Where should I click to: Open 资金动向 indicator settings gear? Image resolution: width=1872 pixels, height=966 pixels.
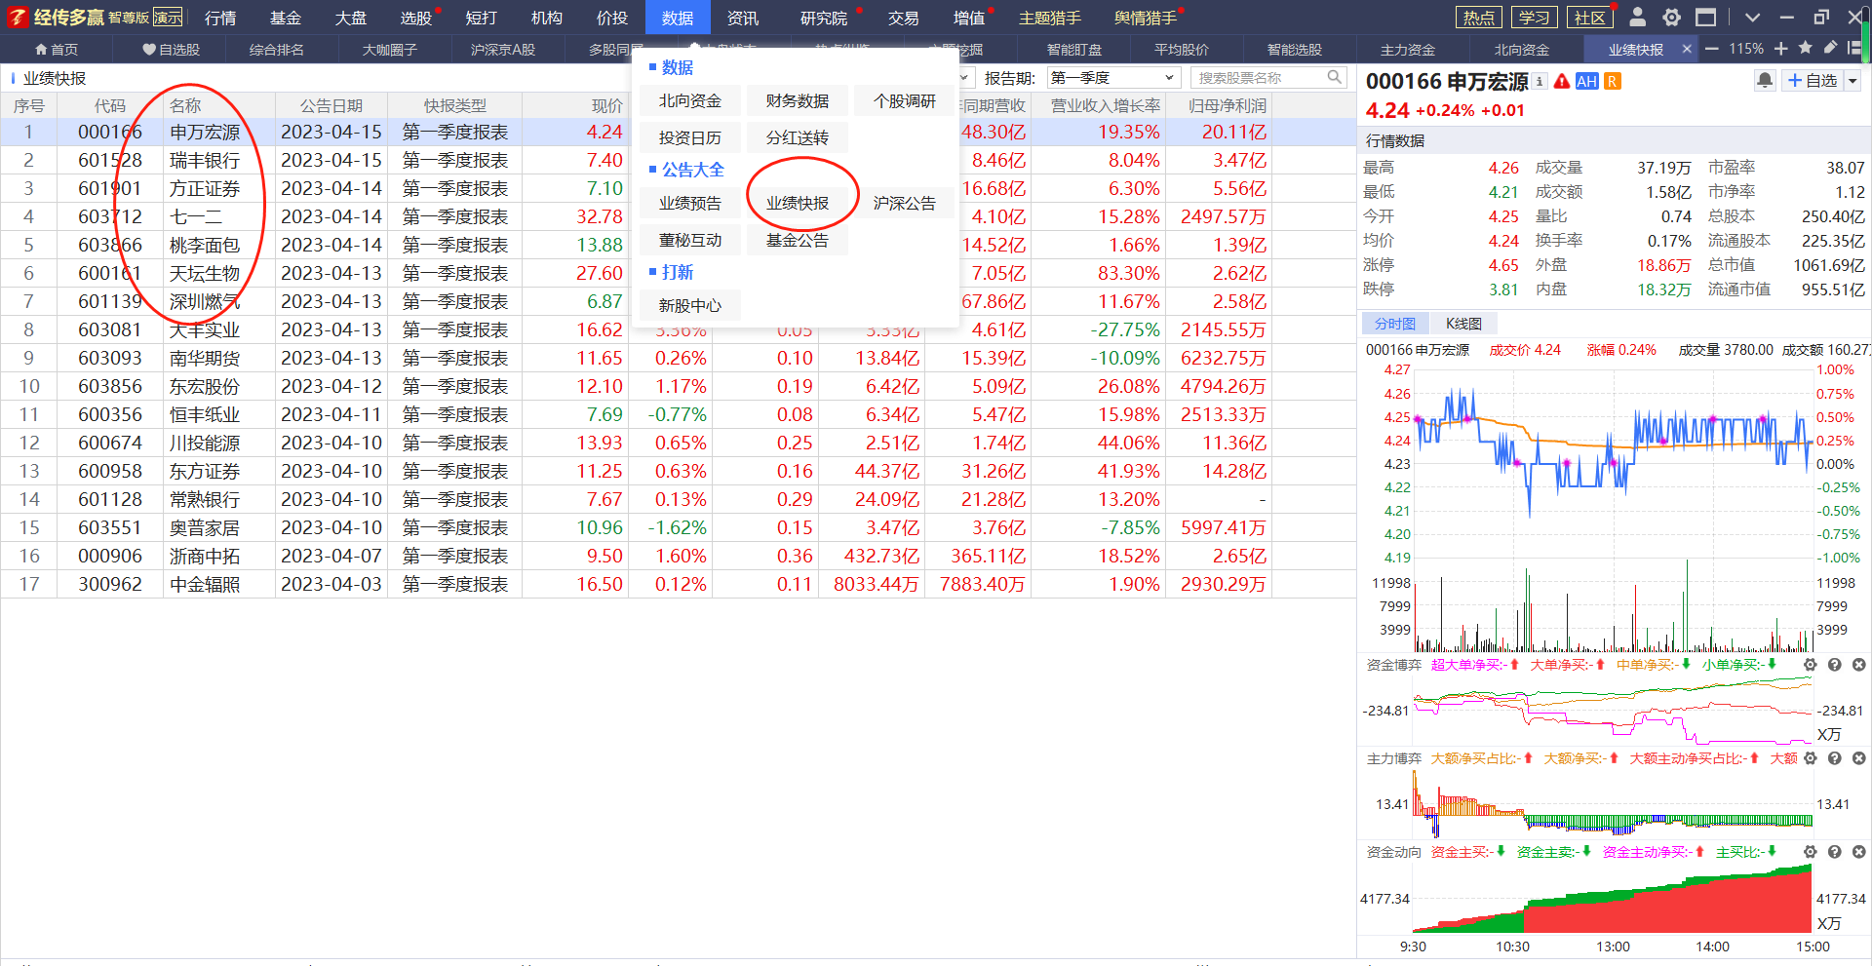pos(1810,852)
